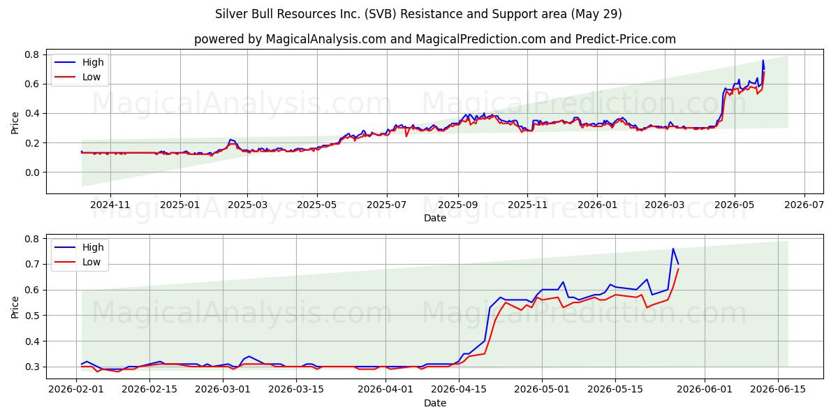Select the '2026-02-01' tick label

(x=76, y=390)
